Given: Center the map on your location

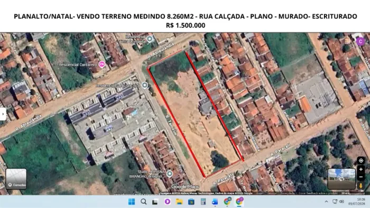Looking at the screenshot, I should pos(361,160).
